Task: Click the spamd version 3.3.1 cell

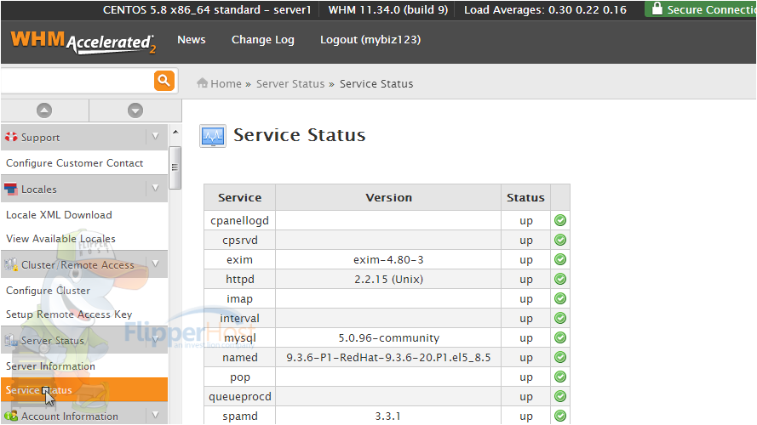Action: tap(388, 416)
